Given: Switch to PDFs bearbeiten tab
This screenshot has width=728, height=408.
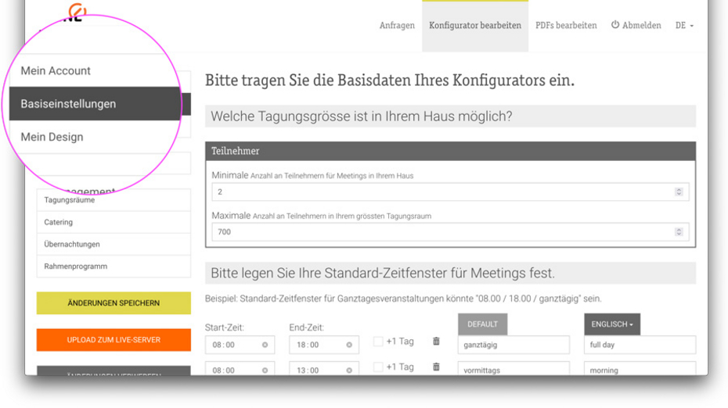Looking at the screenshot, I should (566, 26).
